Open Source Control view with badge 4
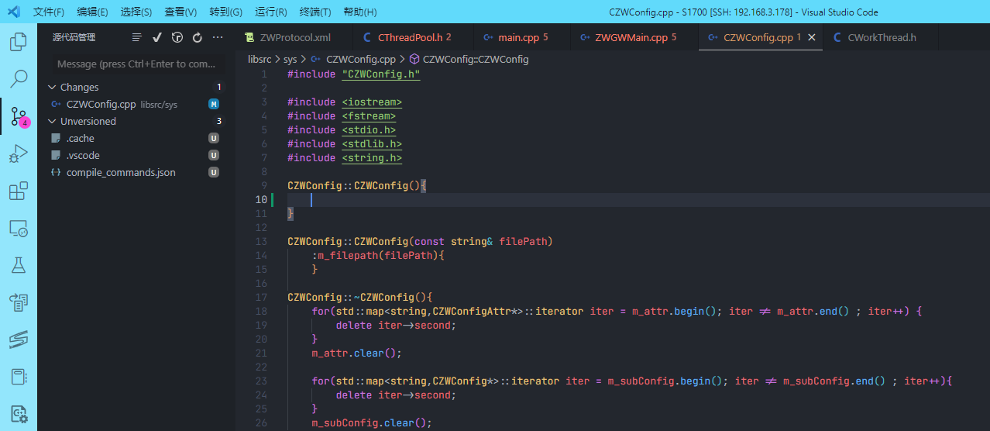 [19, 117]
